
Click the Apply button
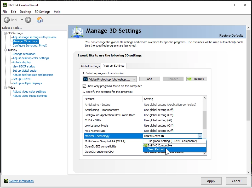pos(211,181)
